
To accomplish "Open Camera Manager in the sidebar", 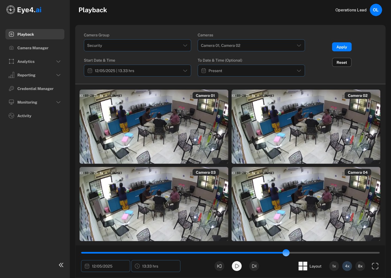I will [x=35, y=48].
